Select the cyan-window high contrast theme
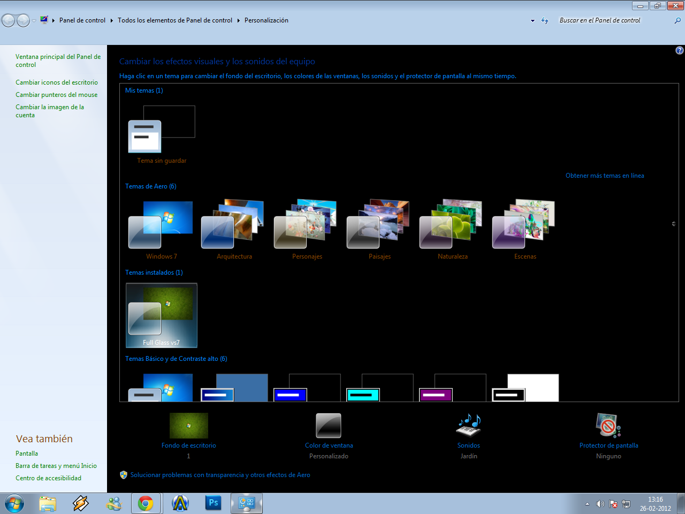685x514 pixels. coord(379,388)
